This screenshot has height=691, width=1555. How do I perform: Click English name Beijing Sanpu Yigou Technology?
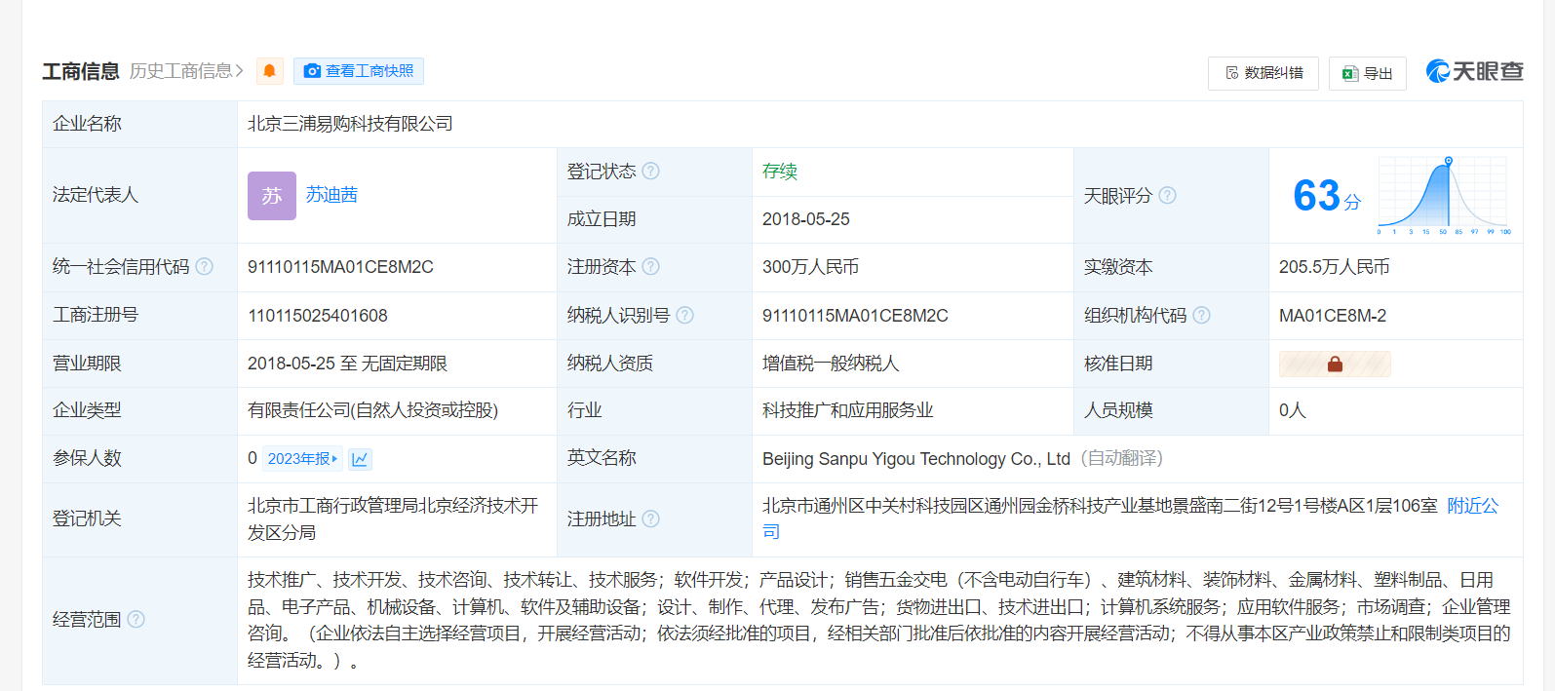coord(916,459)
